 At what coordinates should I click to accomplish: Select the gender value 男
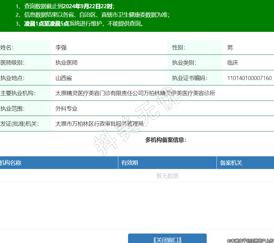click(230, 48)
